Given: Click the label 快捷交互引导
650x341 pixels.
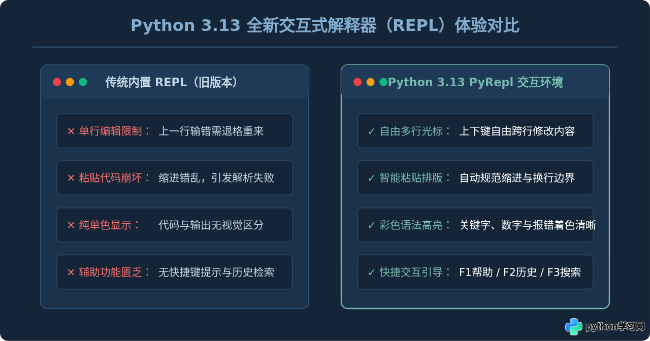Looking at the screenshot, I should [411, 272].
